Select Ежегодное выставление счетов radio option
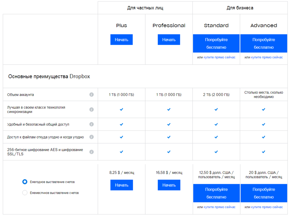 click(25, 182)
